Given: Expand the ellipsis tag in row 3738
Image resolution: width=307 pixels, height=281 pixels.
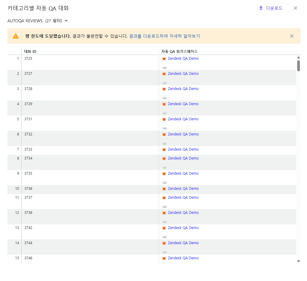Looking at the screenshot, I should [x=164, y=222].
